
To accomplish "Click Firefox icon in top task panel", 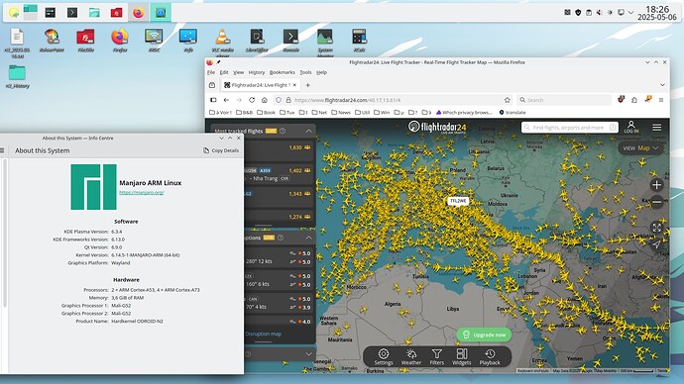I will (x=138, y=13).
